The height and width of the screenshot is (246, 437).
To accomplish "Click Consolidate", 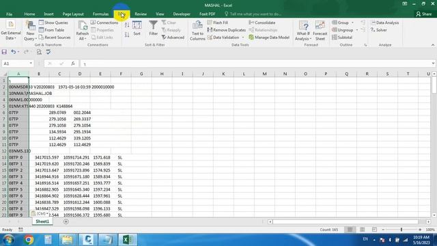I will [262, 23].
